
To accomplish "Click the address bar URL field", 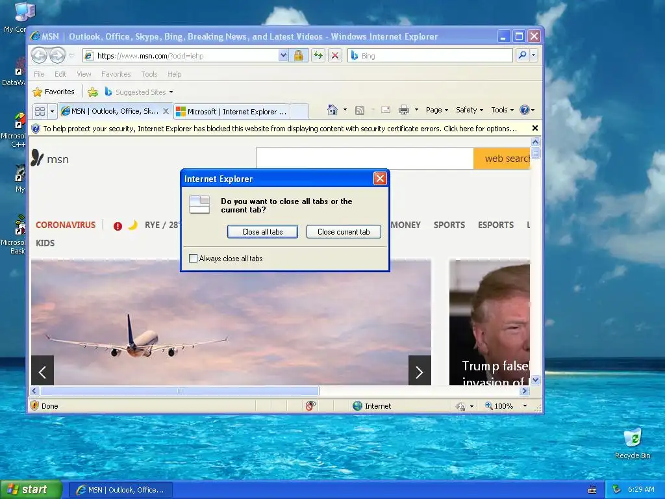I will 181,56.
